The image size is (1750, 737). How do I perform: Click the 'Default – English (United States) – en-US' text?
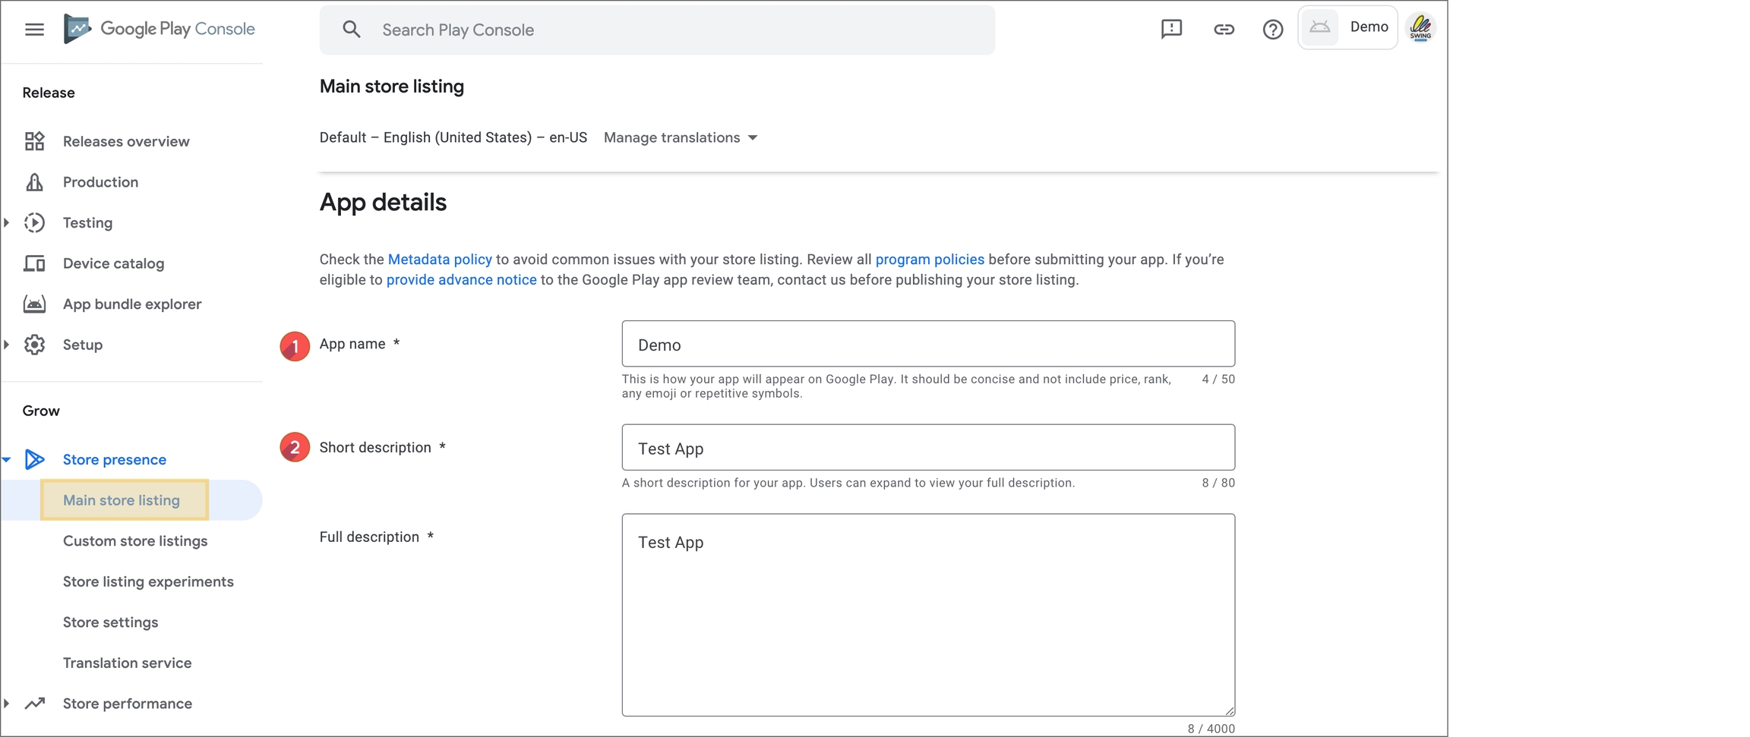[453, 137]
